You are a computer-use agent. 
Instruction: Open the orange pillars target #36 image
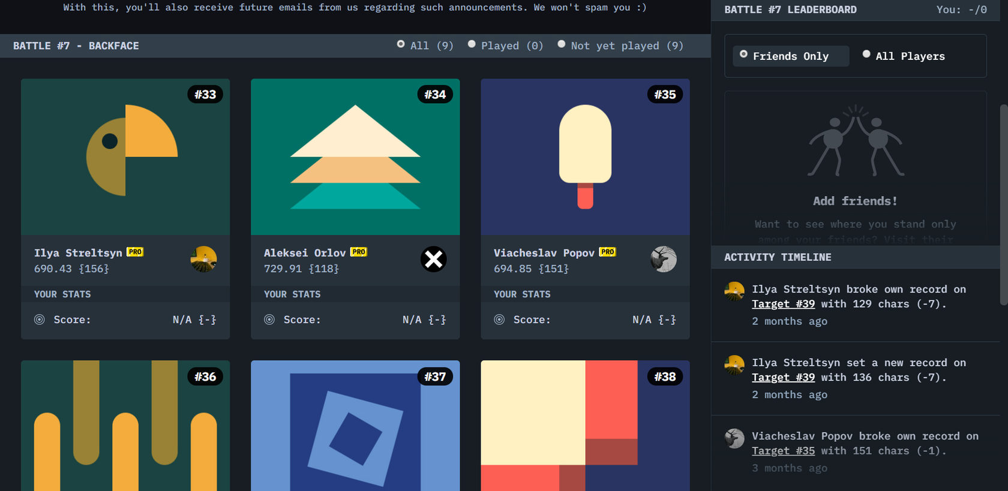click(125, 426)
